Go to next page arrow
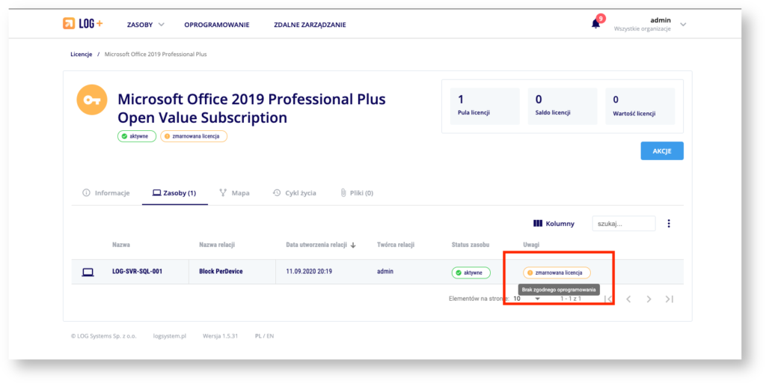 click(x=649, y=299)
